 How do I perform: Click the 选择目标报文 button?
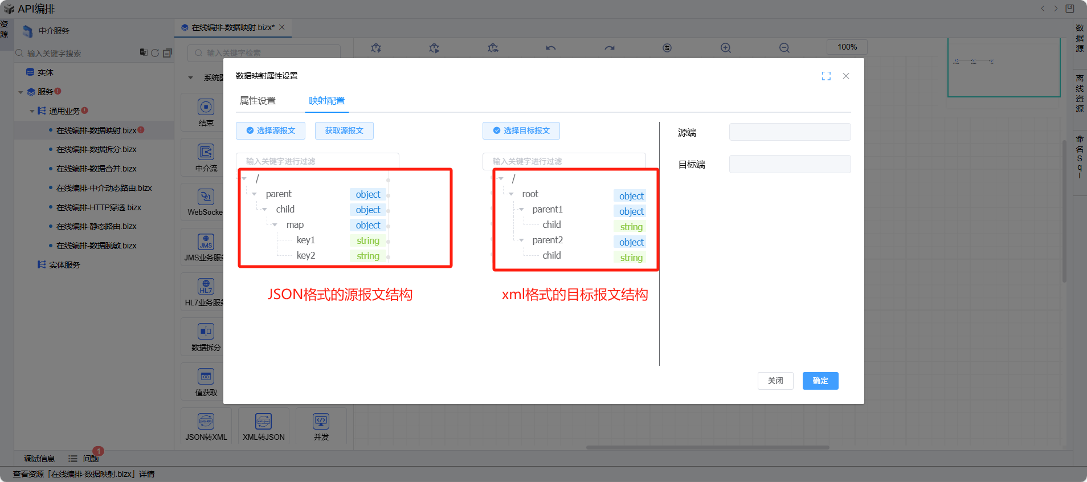[521, 130]
